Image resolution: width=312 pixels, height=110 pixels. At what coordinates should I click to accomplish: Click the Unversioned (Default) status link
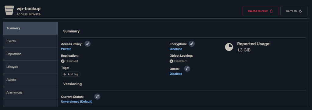(x=76, y=102)
